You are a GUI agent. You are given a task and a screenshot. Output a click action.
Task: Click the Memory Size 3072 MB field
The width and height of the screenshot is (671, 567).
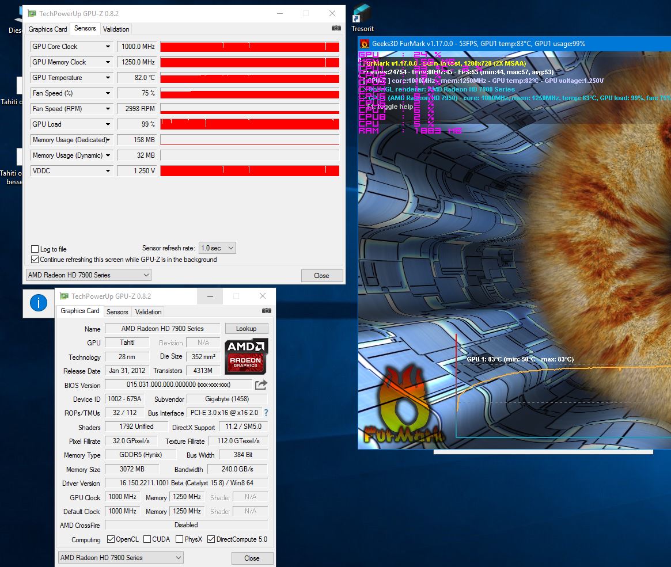coord(132,469)
